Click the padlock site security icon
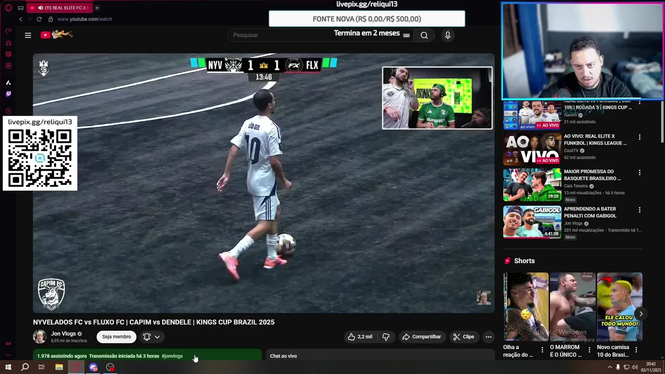This screenshot has height=374, width=665. tap(50, 19)
